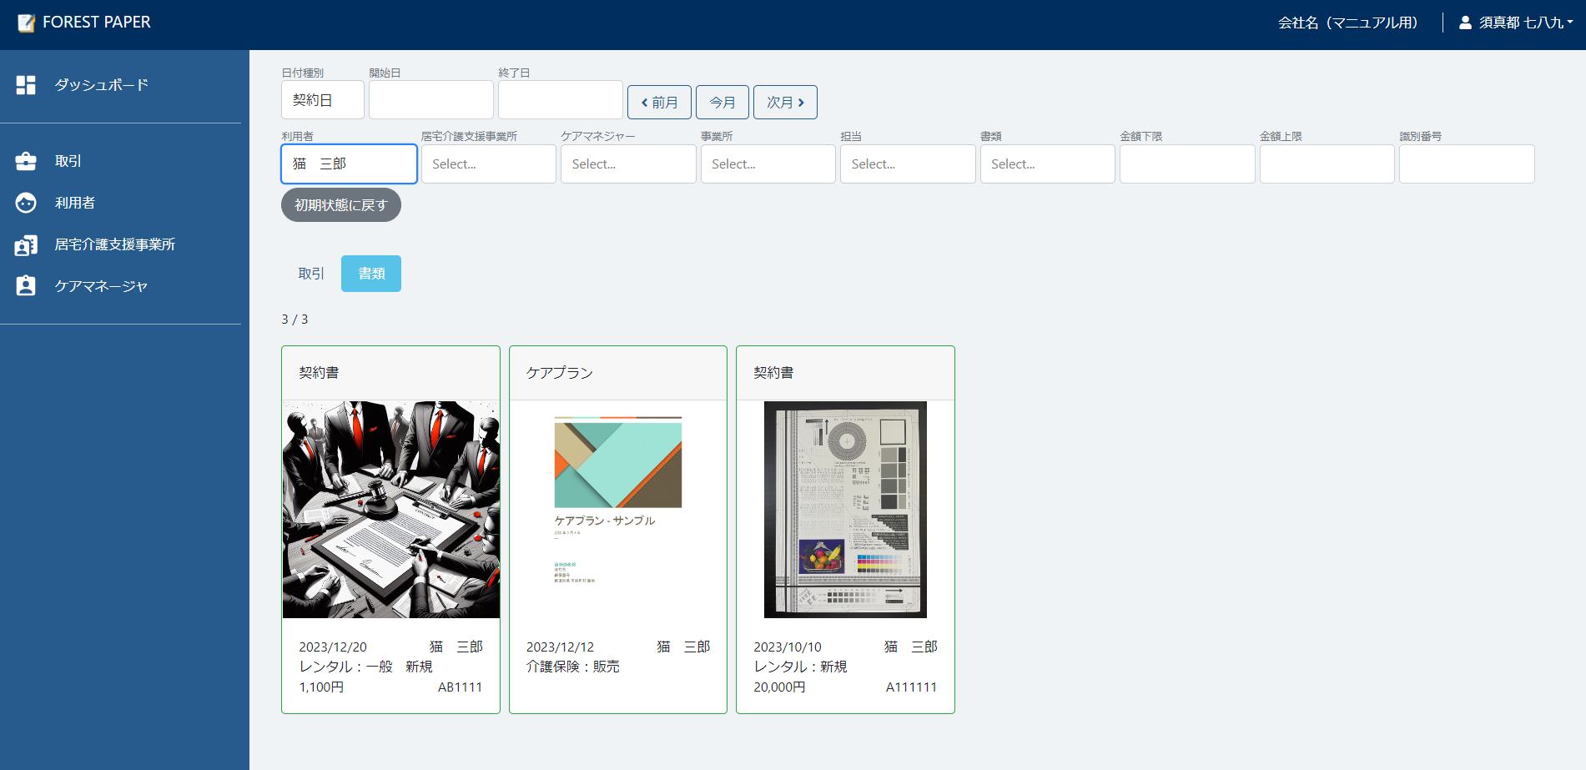The image size is (1586, 770).
Task: Select the 書類 tab
Action: click(370, 273)
